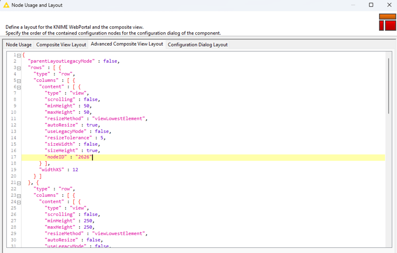Image resolution: width=397 pixels, height=253 pixels.
Task: Click the "maxHeight" key on line 10
Action: pos(60,112)
